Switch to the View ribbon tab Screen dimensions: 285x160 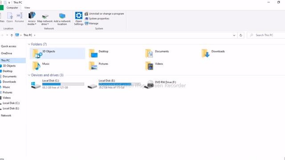(x=27, y=8)
